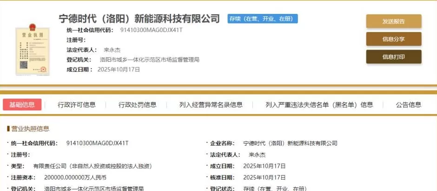This screenshot has height=191, width=437.
Task: Click the 企业名称 value in the license section
Action: pyautogui.click(x=290, y=143)
